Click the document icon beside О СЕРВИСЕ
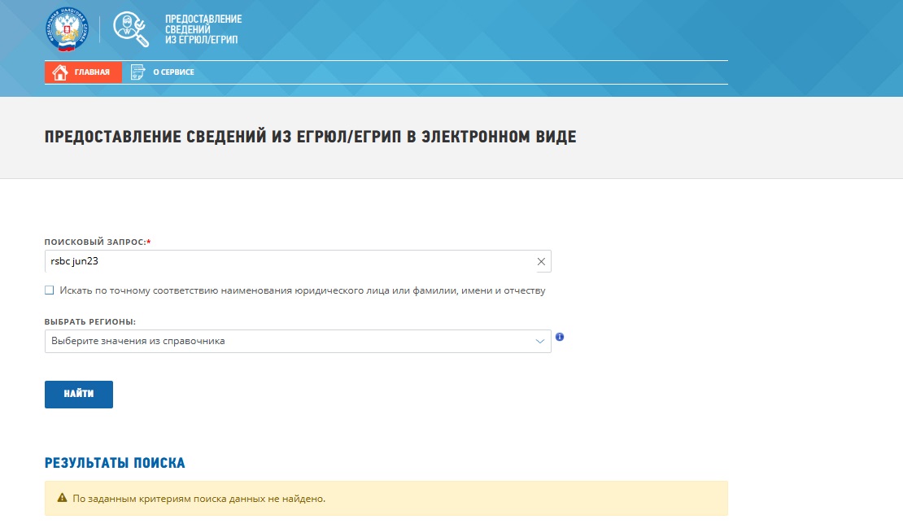Image resolution: width=903 pixels, height=528 pixels. (x=137, y=72)
